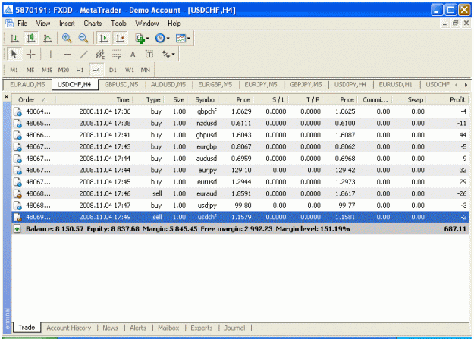This screenshot has width=474, height=339.
Task: Sort orders by Order column header
Action: [34, 99]
